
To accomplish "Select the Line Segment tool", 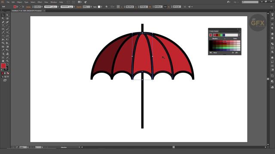I will [x=7, y=26].
